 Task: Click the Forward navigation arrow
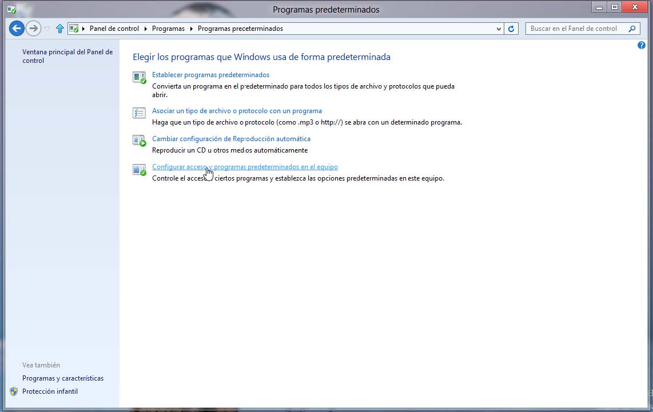coord(33,29)
